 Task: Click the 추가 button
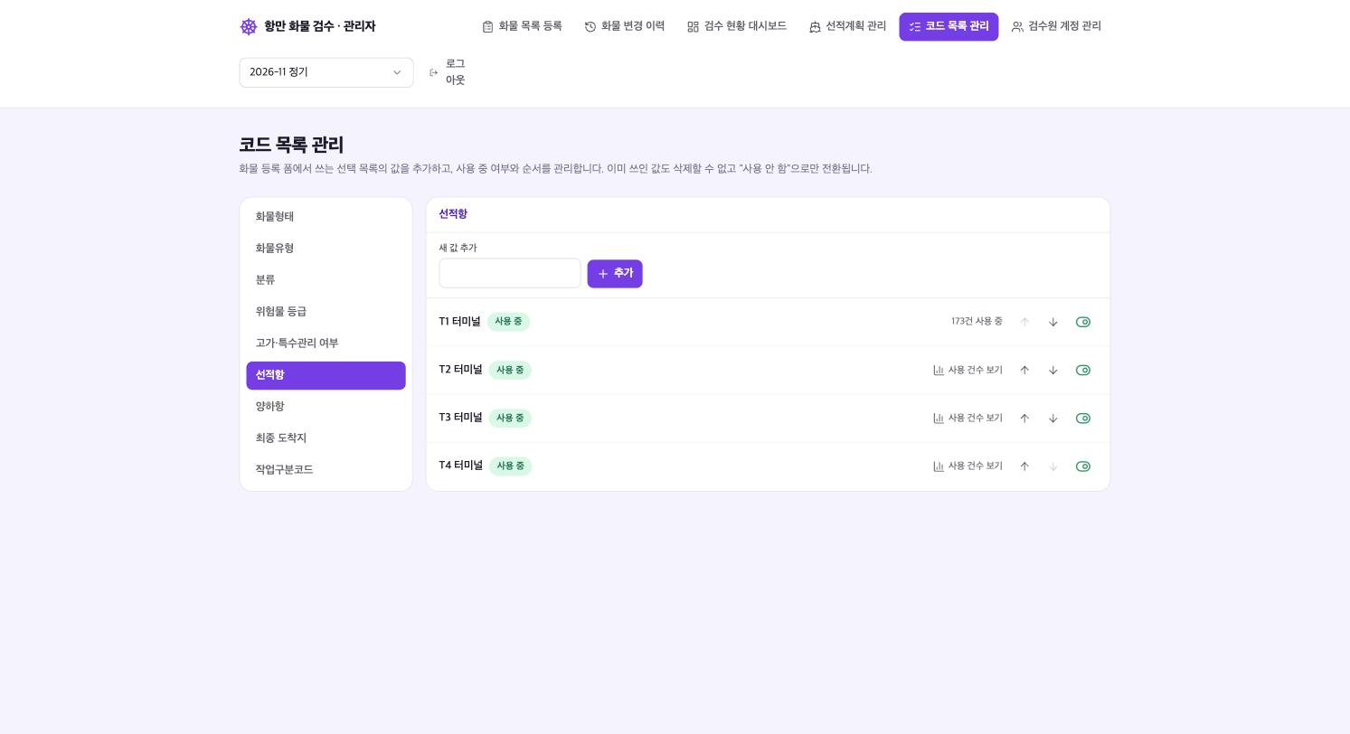(615, 274)
